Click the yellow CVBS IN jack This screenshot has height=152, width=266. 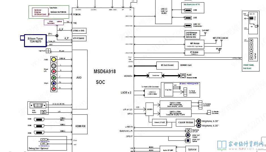(53, 60)
